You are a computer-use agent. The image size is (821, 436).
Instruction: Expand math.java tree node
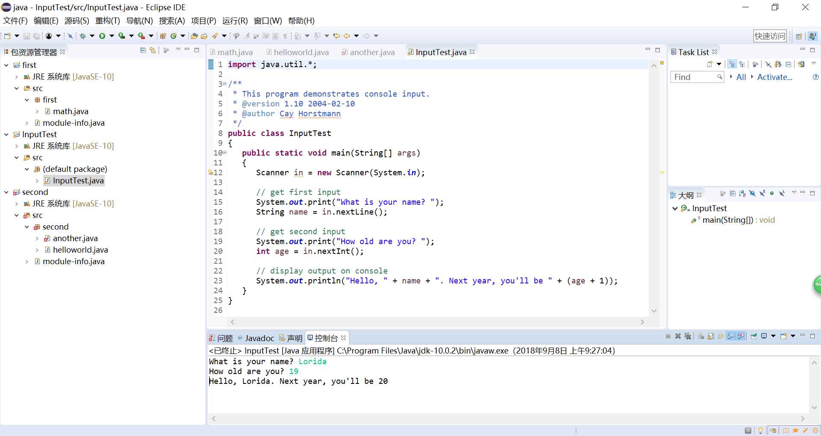pos(37,112)
